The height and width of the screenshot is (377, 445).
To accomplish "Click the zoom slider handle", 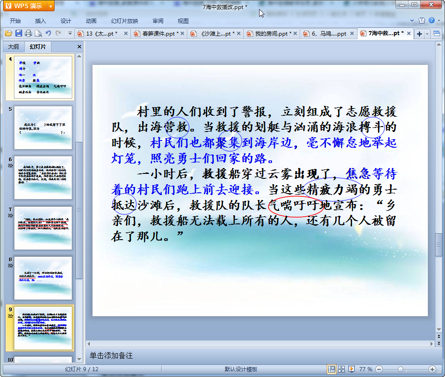I will coord(400,369).
